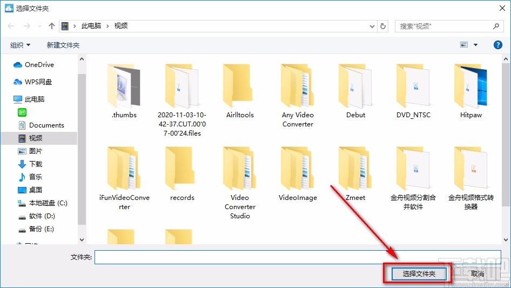Click the 文件夹 name input field
This screenshot has width=511, height=288.
click(x=298, y=257)
